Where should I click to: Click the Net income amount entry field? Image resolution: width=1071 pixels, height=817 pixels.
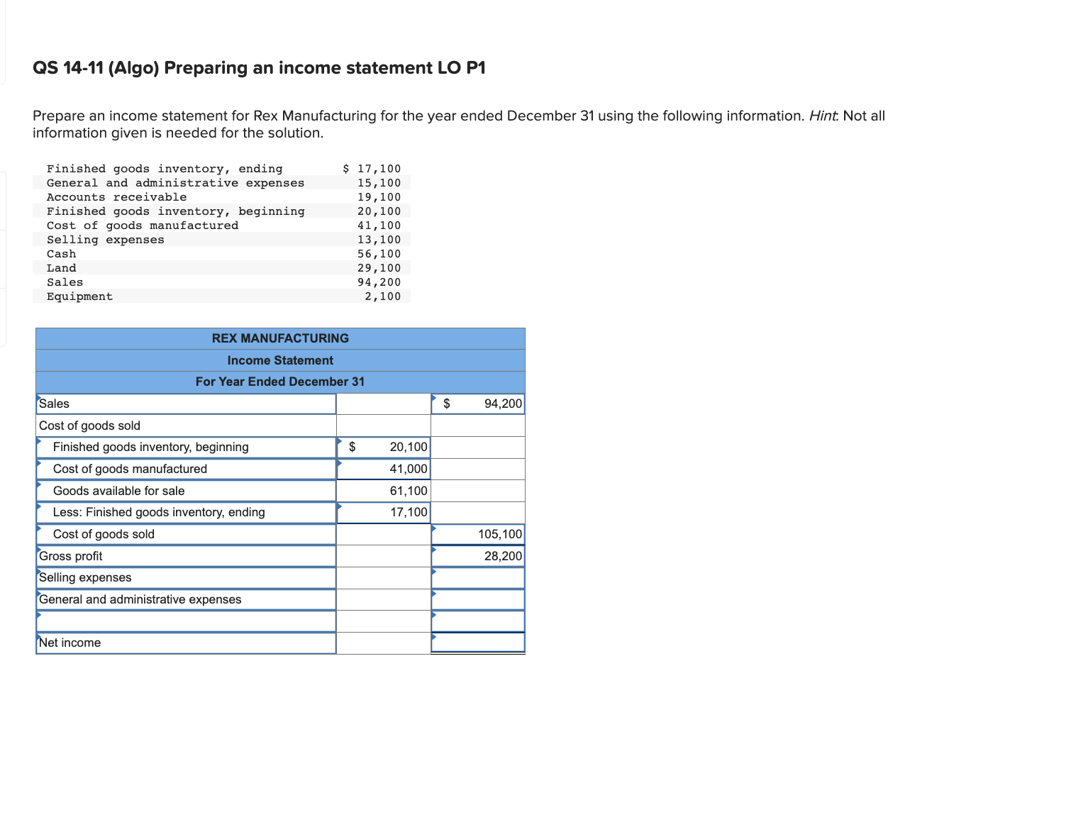point(477,643)
